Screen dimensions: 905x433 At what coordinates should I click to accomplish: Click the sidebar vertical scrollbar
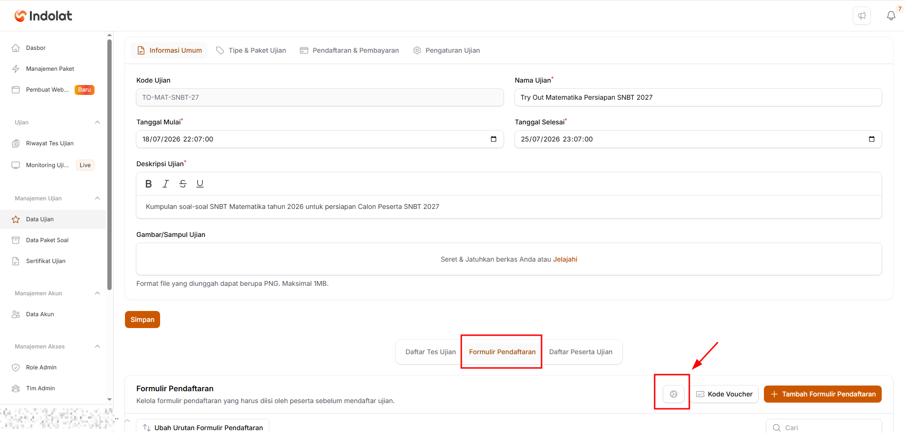point(110,164)
